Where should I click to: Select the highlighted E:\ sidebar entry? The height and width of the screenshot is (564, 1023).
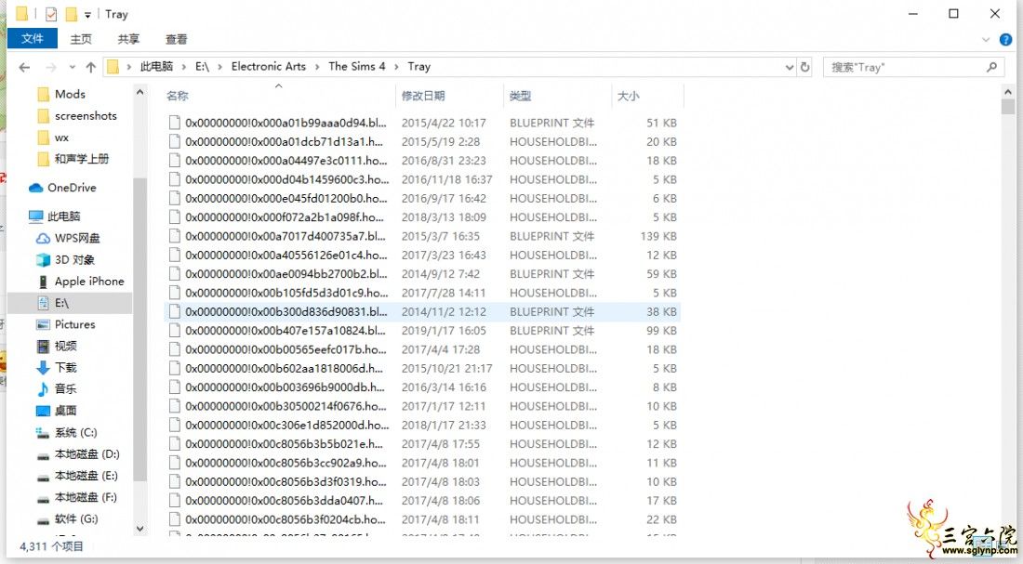coord(69,303)
